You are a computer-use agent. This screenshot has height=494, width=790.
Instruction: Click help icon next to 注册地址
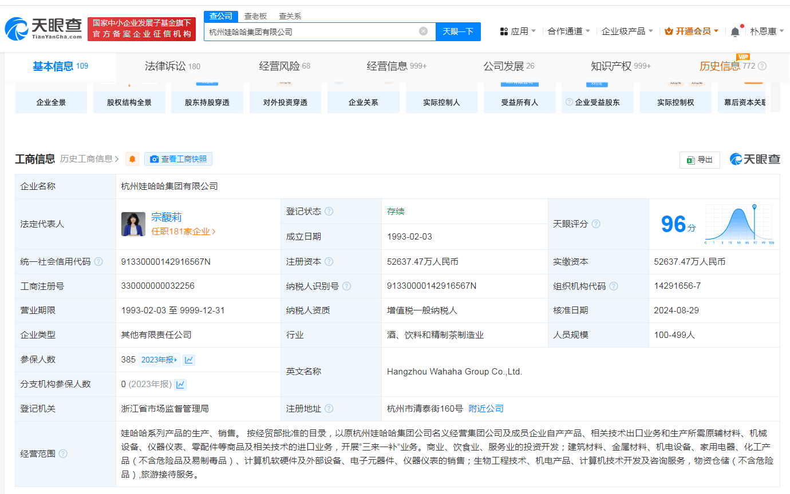pyautogui.click(x=329, y=409)
